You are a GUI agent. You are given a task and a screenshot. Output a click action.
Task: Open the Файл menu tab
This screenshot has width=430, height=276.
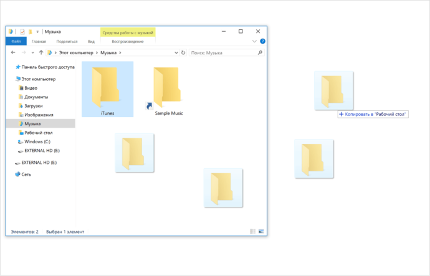pyautogui.click(x=16, y=41)
